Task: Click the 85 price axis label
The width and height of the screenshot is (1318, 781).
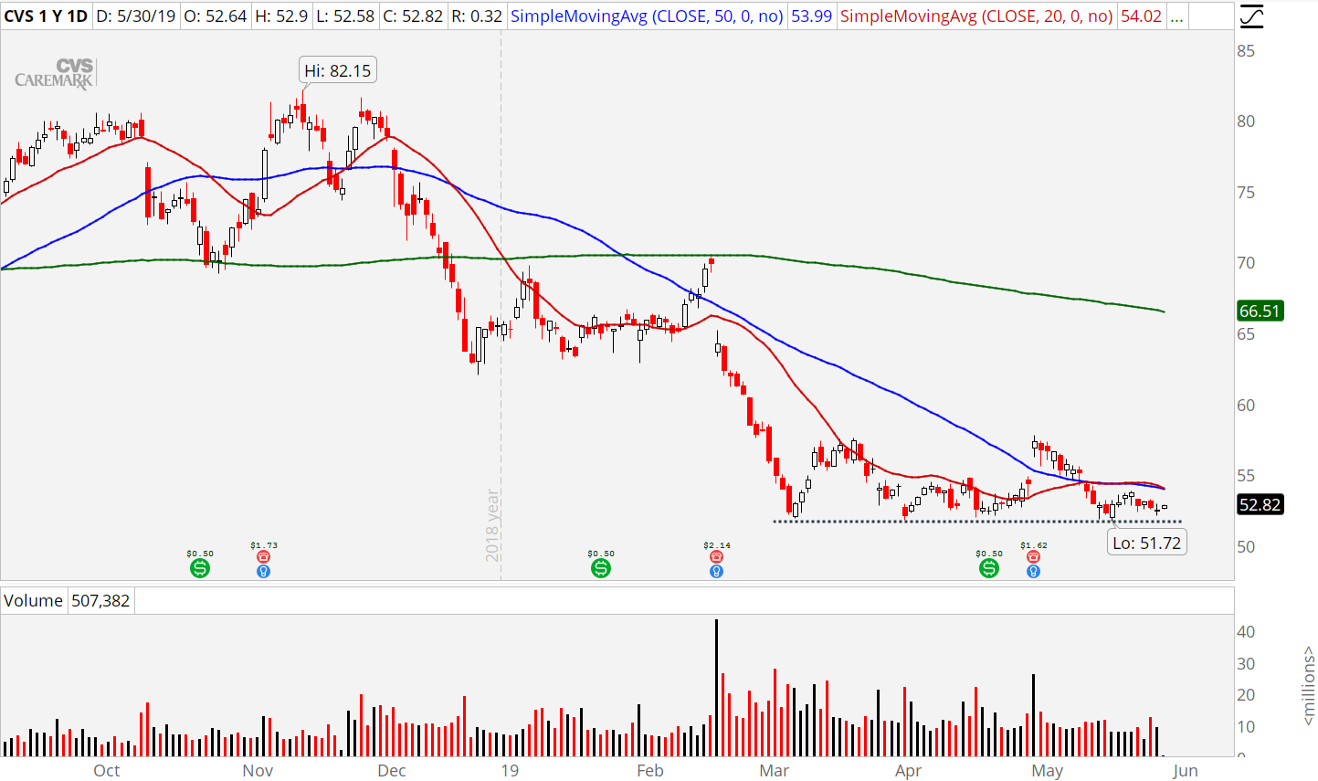Action: click(x=1246, y=51)
